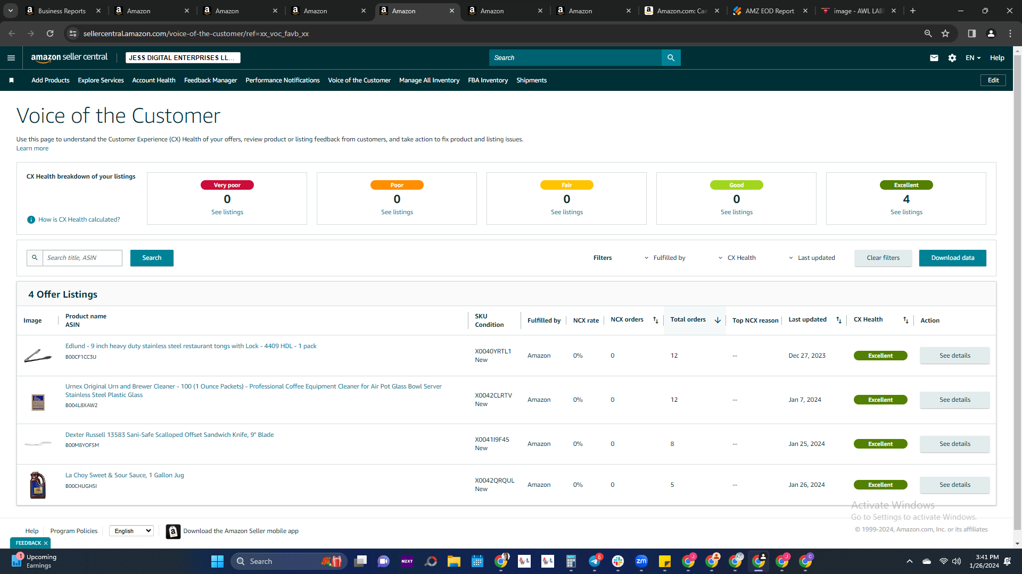Open the browser tab search dropdown
1022x574 pixels.
(x=11, y=11)
